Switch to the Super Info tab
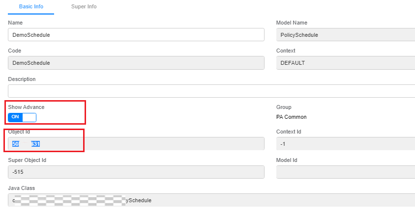 coord(84,7)
